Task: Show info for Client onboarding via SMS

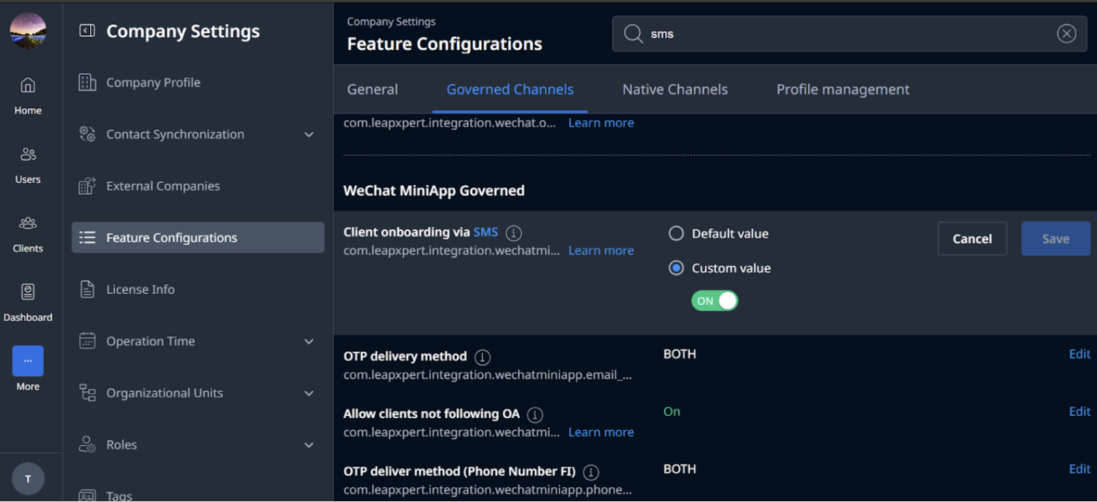Action: coord(514,233)
